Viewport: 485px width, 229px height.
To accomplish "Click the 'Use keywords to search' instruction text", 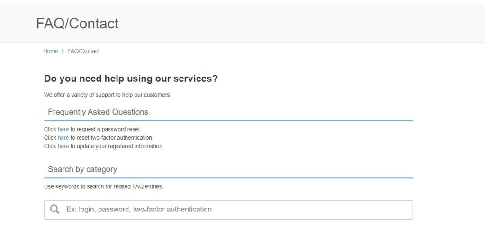I will pyautogui.click(x=103, y=187).
